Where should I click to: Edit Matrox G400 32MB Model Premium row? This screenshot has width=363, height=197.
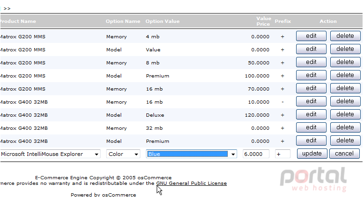(311, 141)
